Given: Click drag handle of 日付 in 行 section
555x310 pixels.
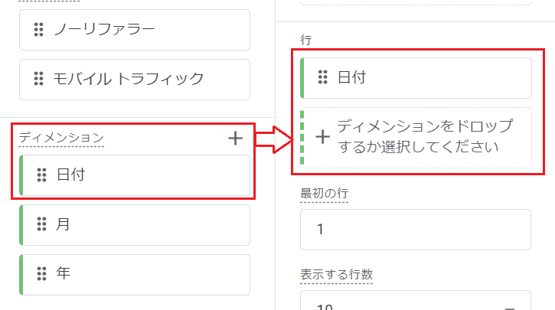Looking at the screenshot, I should pyautogui.click(x=322, y=77).
